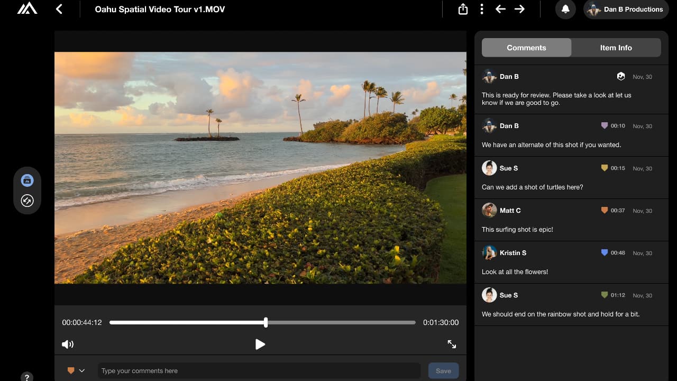
Task: Open Dan B Productions account menu
Action: point(626,10)
